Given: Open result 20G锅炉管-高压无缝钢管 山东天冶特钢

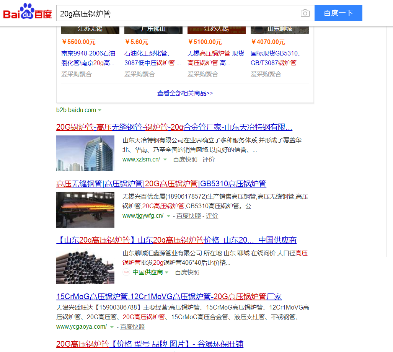Looking at the screenshot, I should click(x=174, y=127).
